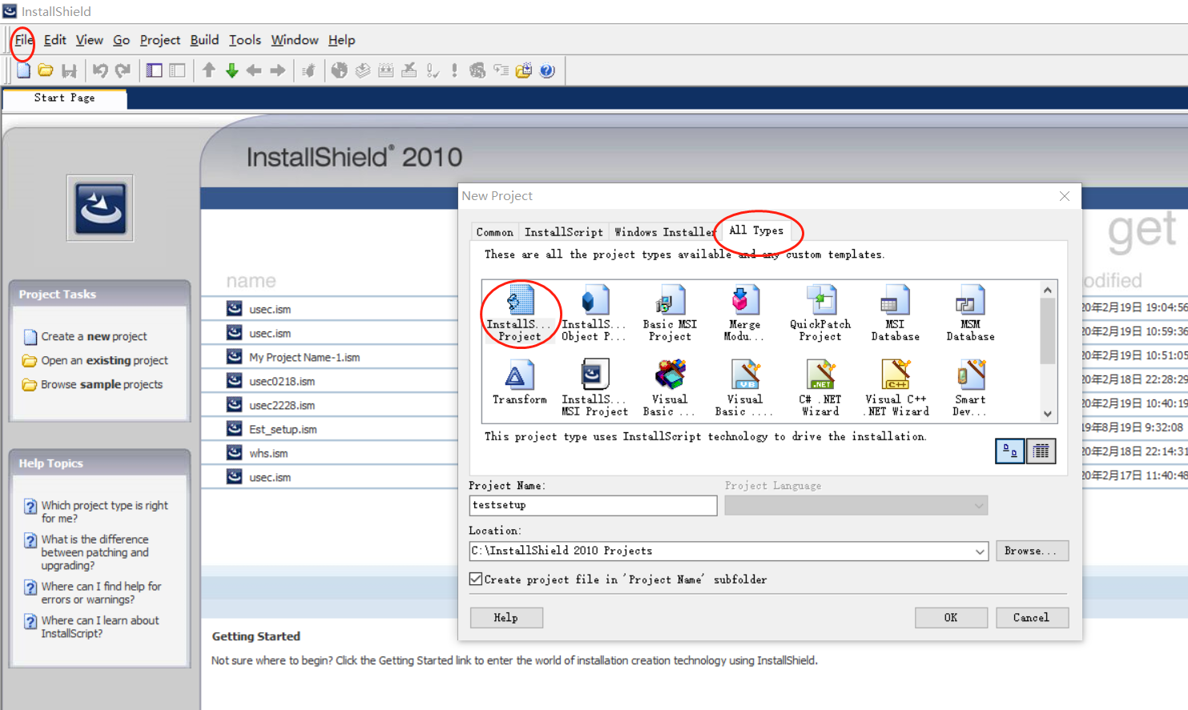This screenshot has width=1188, height=710.
Task: Click the green down arrow toolbar icon
Action: (x=232, y=70)
